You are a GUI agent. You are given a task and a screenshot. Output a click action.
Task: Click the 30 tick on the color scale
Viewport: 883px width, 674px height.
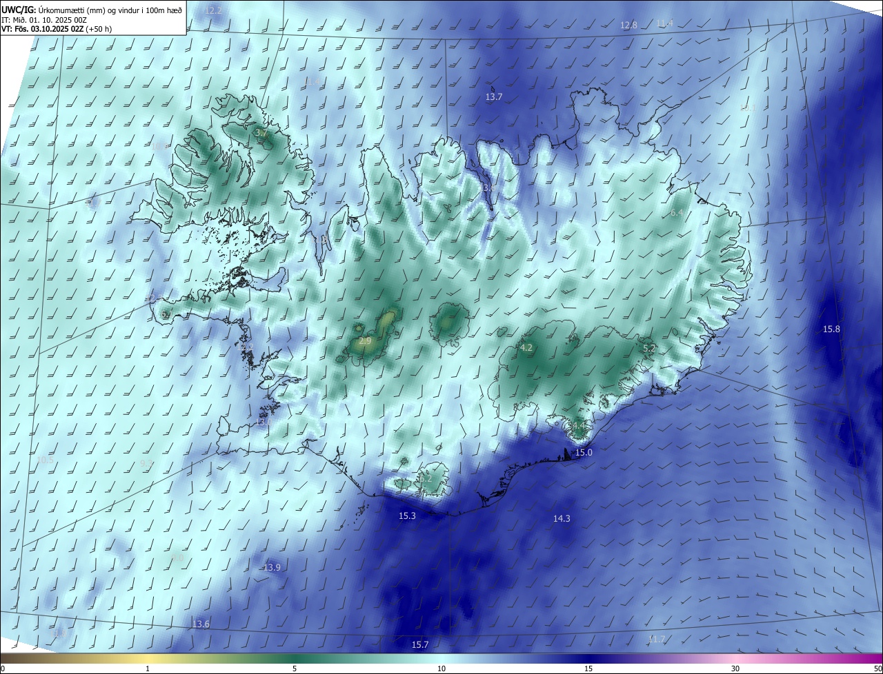(735, 668)
